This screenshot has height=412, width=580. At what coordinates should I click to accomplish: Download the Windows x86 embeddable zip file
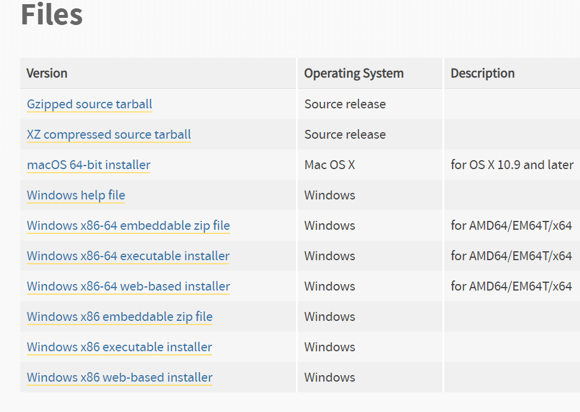[119, 316]
